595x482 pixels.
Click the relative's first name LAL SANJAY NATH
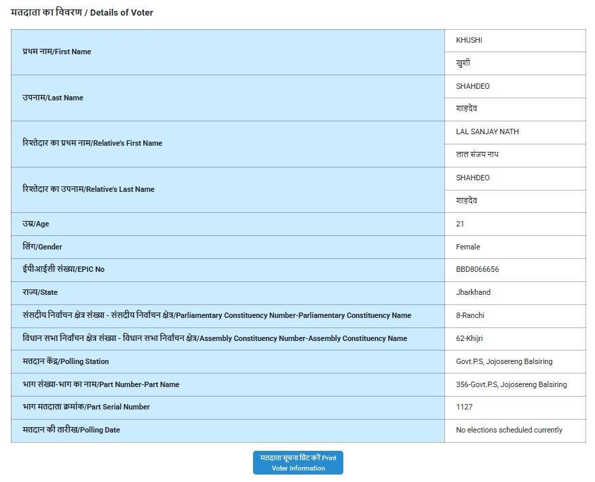tap(487, 132)
